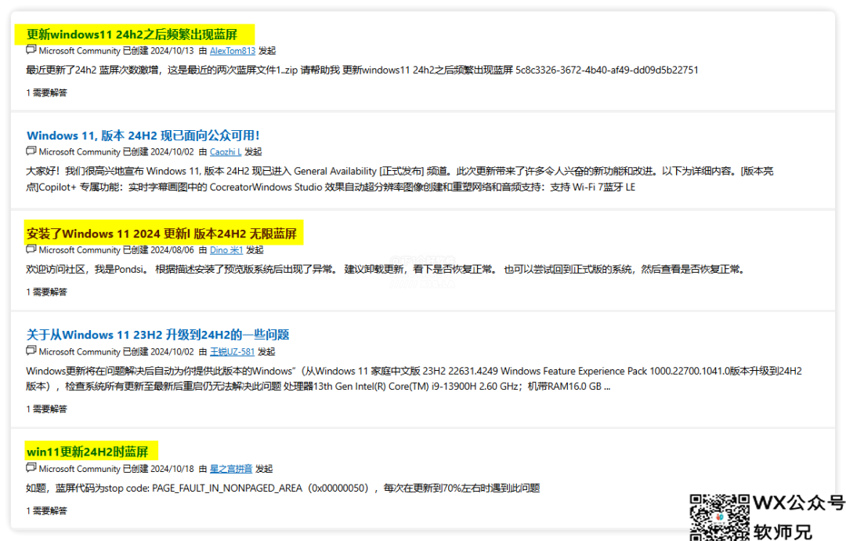This screenshot has width=846, height=541.
Task: Open thread win11更新24H2时蓝屏
Action: [x=88, y=452]
